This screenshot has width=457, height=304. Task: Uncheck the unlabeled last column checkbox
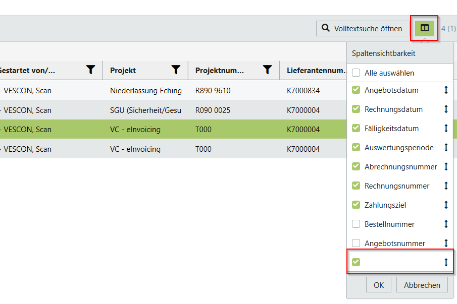356,262
